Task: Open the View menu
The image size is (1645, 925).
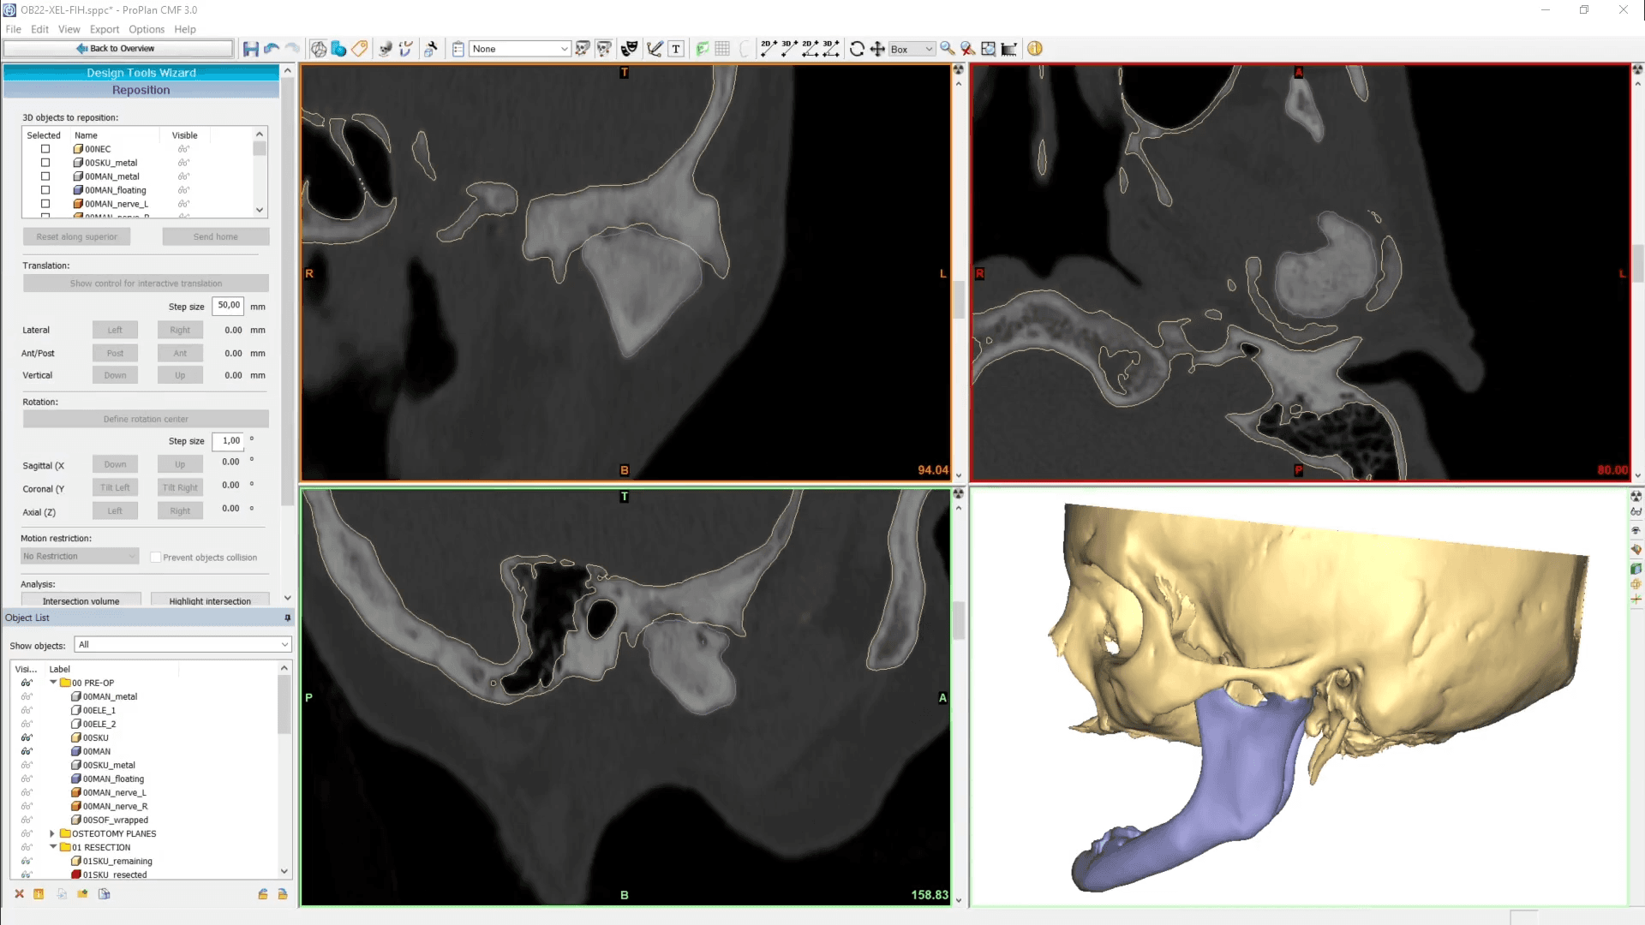Action: tap(69, 29)
